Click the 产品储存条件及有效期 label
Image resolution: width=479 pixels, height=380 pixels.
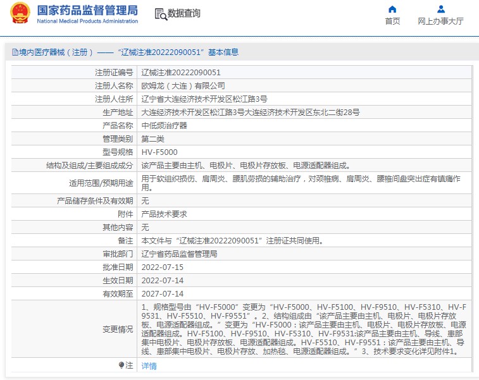(95, 201)
